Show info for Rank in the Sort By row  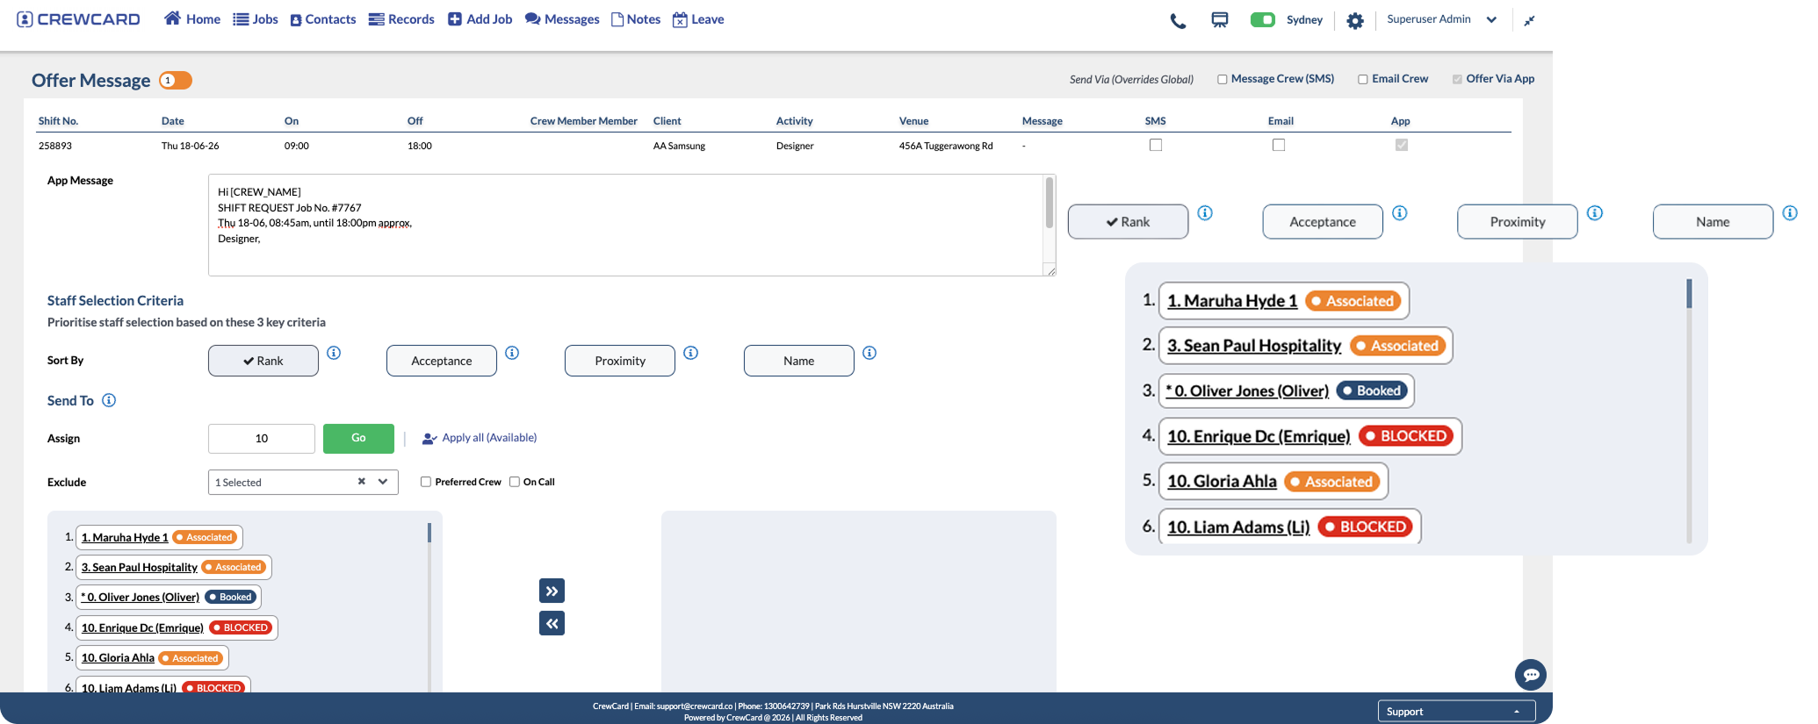[x=334, y=353]
